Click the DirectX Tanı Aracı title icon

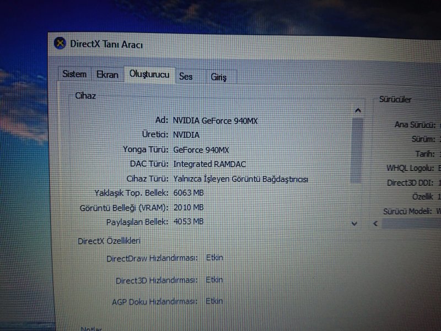pos(60,44)
